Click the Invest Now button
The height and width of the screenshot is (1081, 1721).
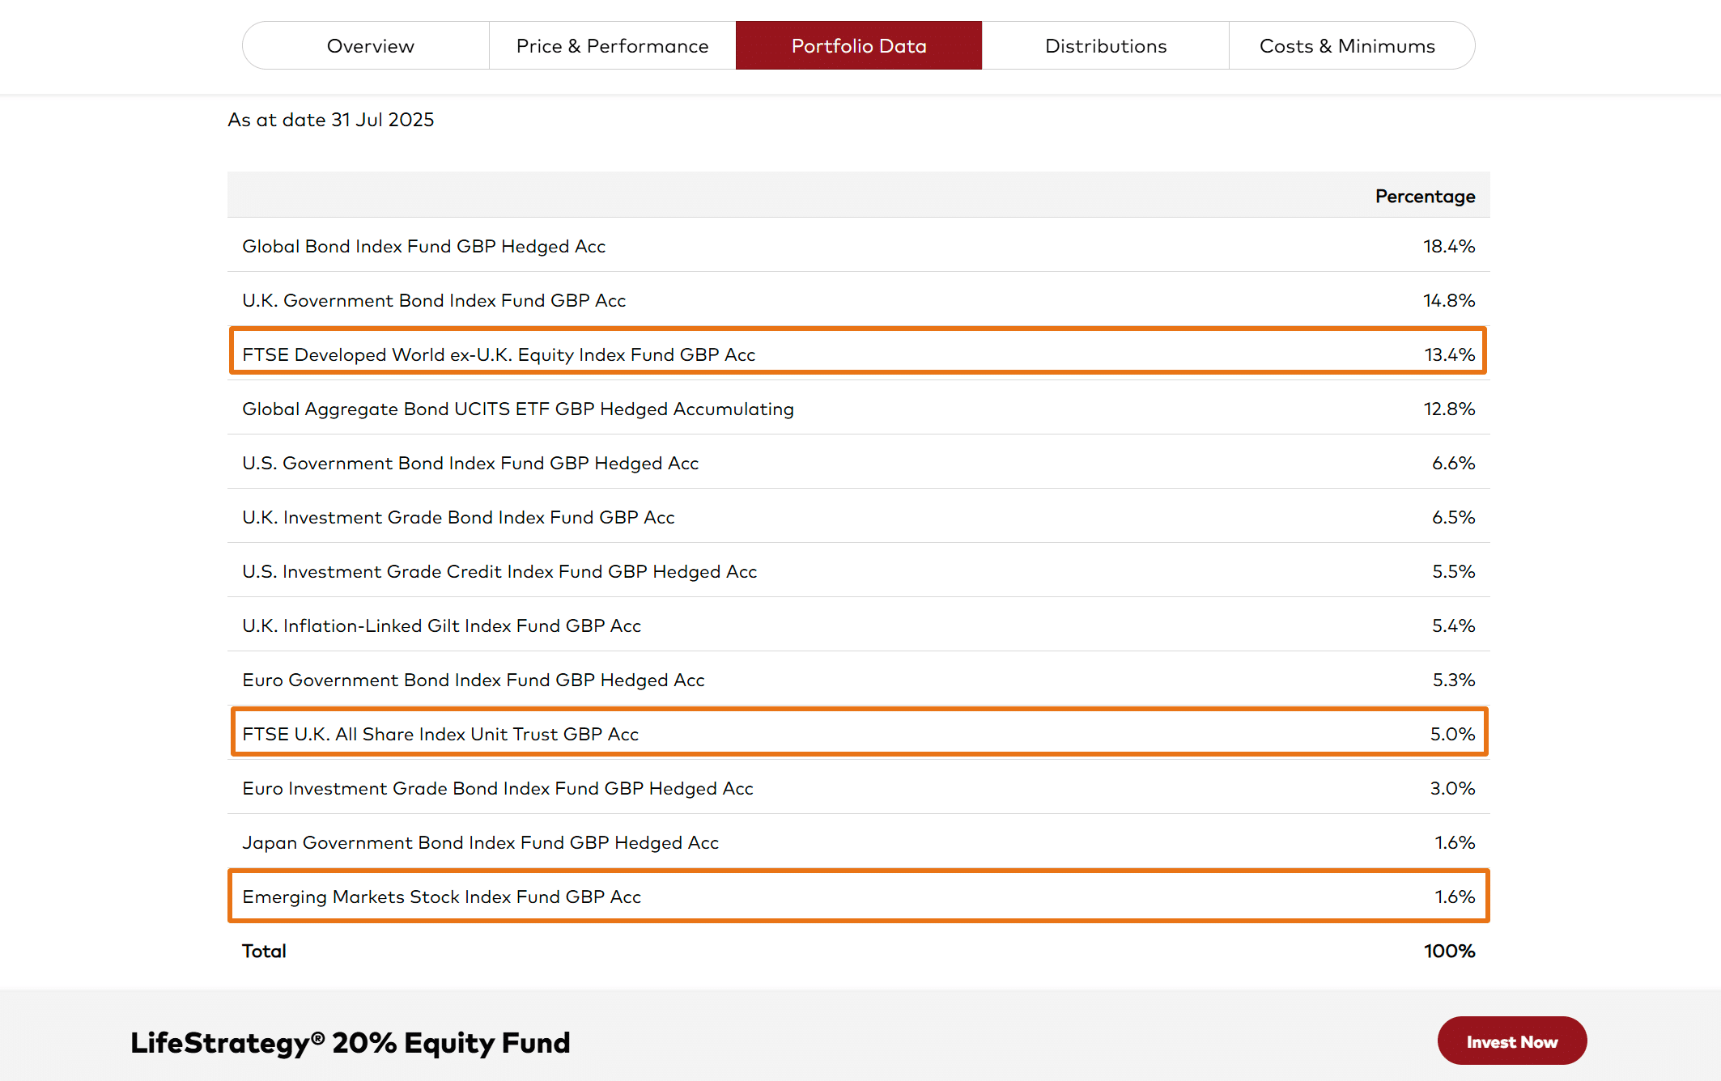1512,1041
